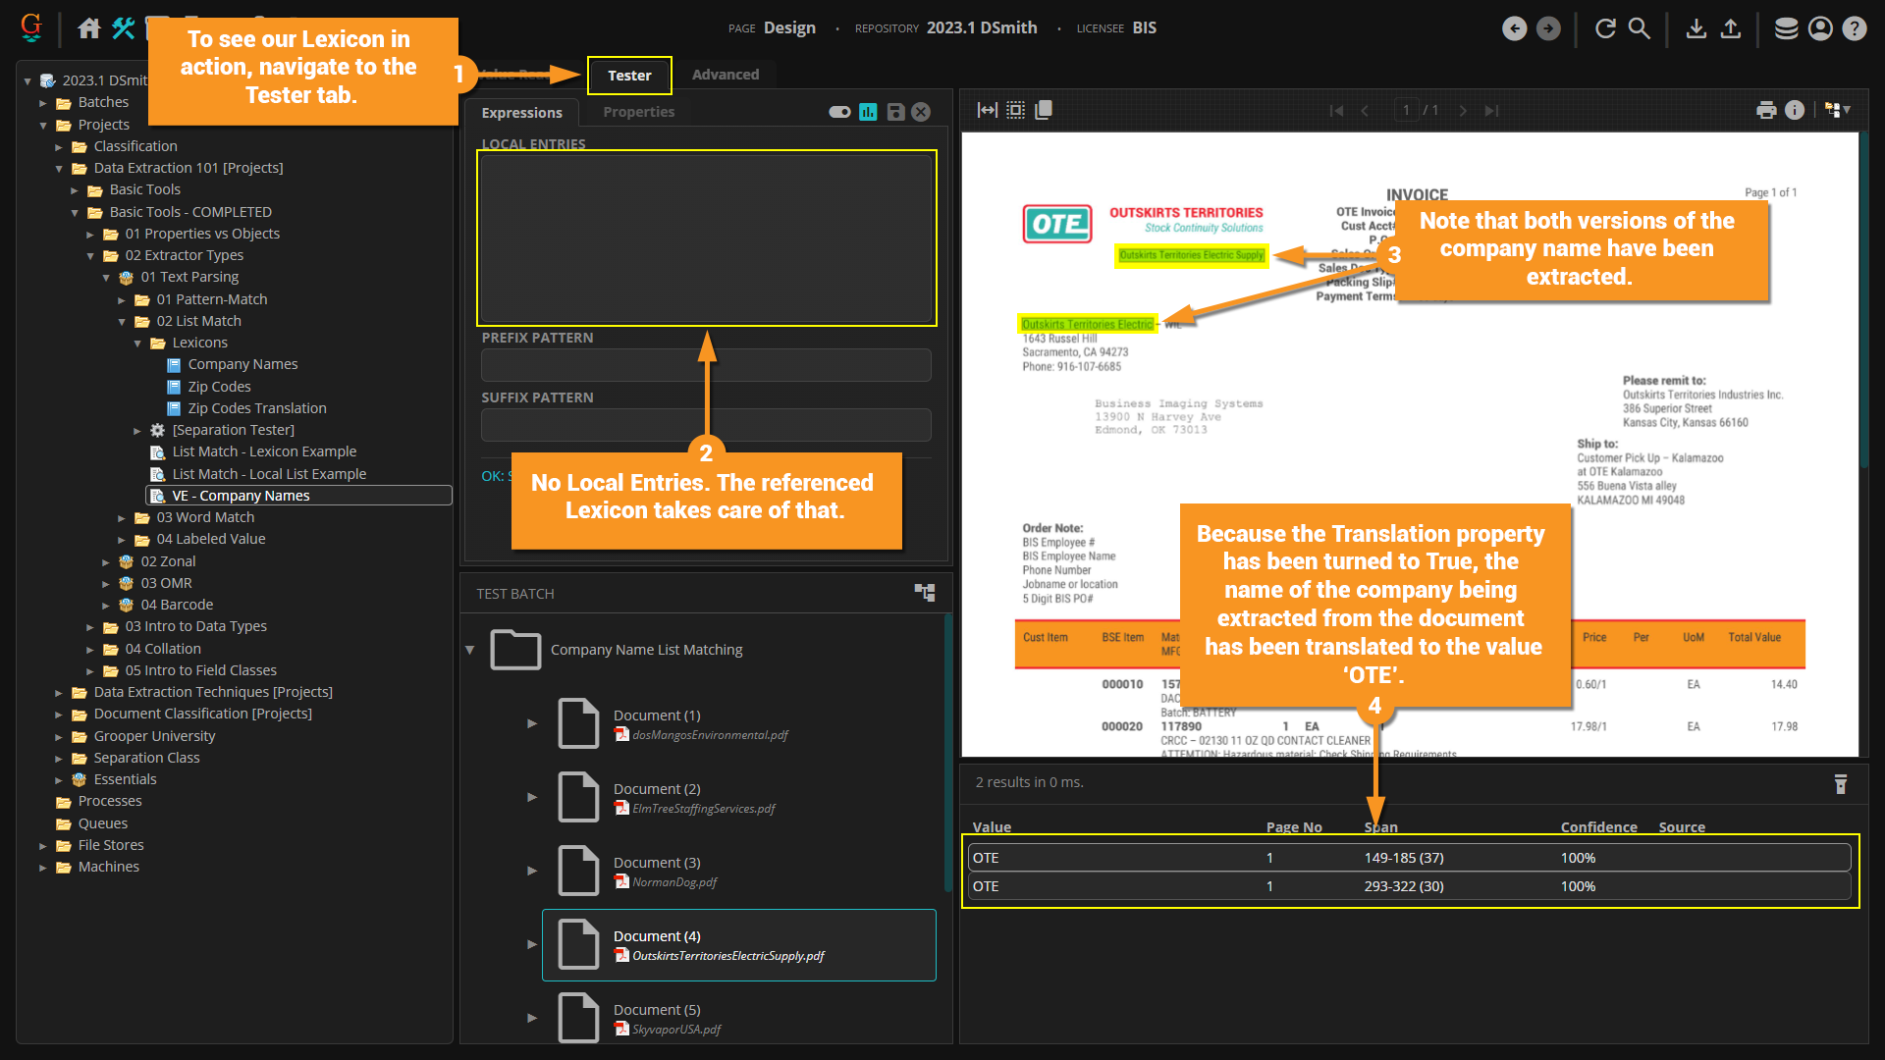Expand the 03 Word Match folder

click(x=122, y=518)
